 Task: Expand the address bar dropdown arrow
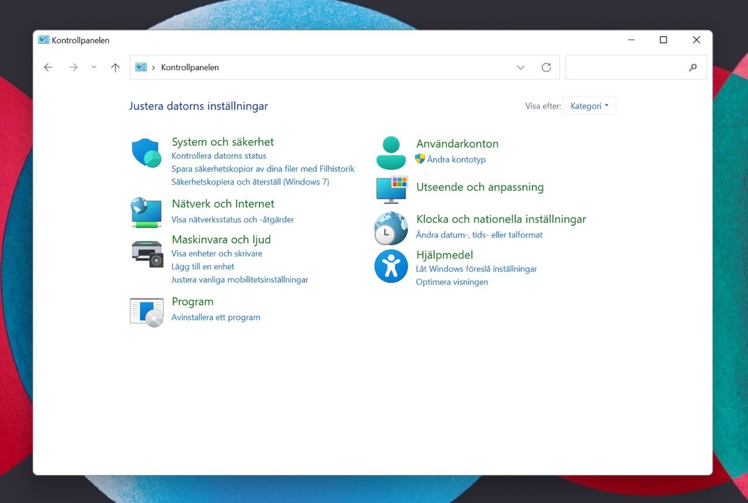pyautogui.click(x=520, y=67)
